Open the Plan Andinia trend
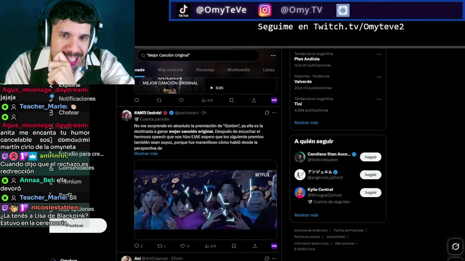The width and height of the screenshot is (465, 261). [x=307, y=59]
